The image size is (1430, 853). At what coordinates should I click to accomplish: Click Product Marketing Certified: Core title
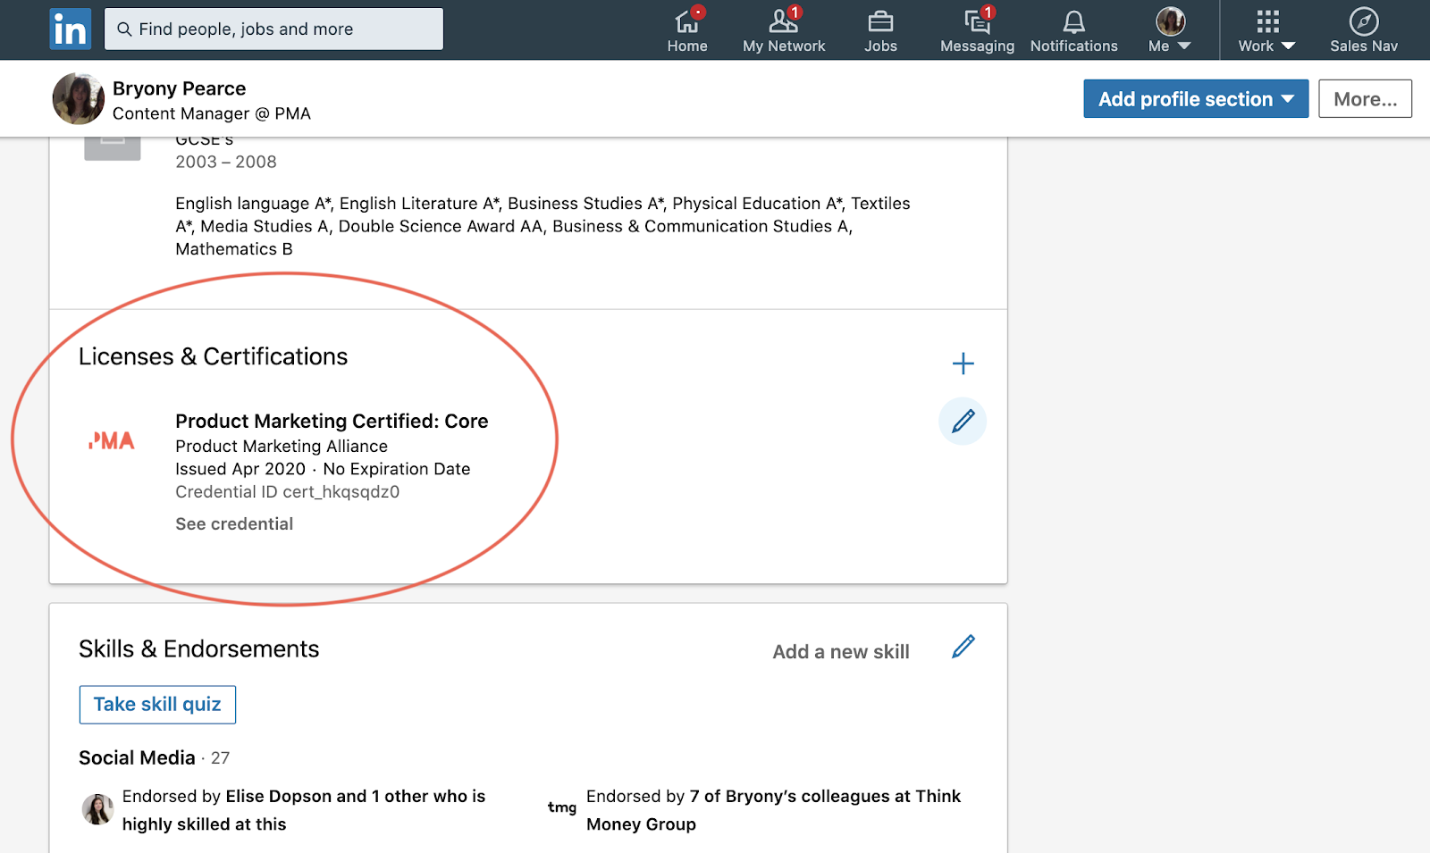(332, 422)
